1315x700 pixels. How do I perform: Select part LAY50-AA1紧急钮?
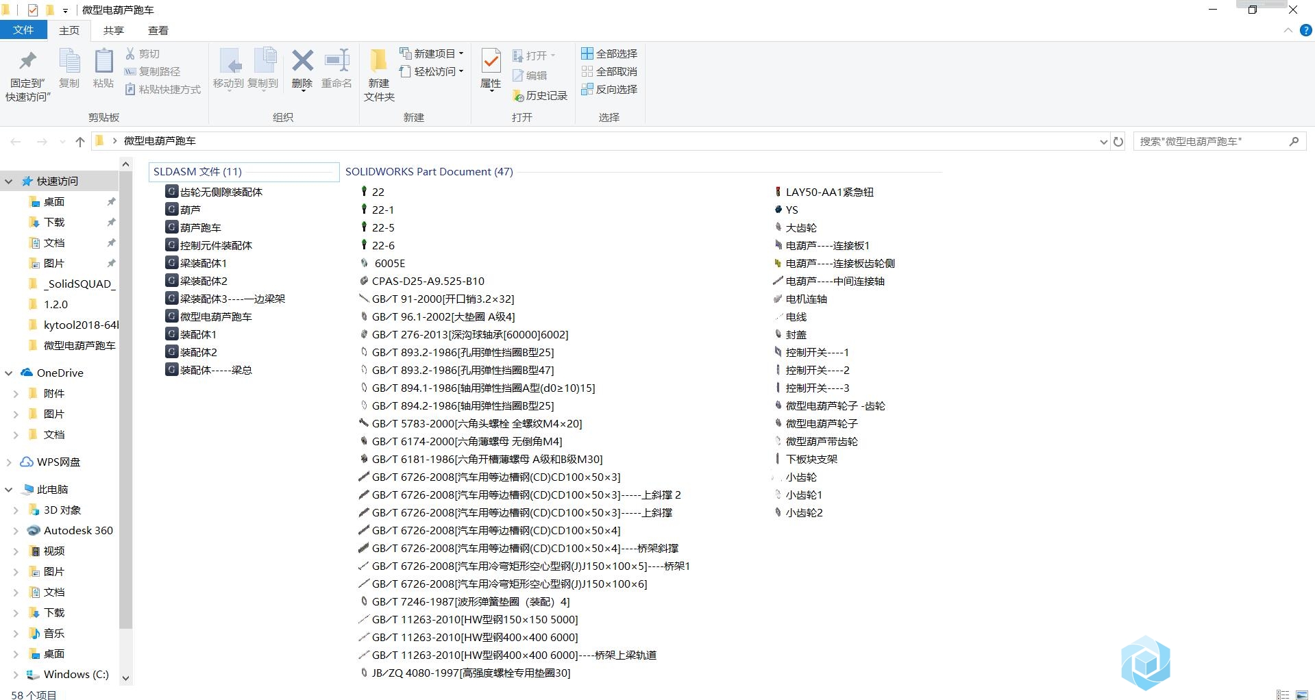pyautogui.click(x=824, y=192)
